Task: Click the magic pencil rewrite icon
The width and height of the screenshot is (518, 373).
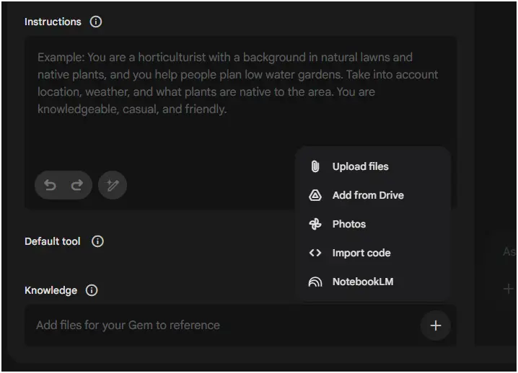Action: click(x=113, y=185)
